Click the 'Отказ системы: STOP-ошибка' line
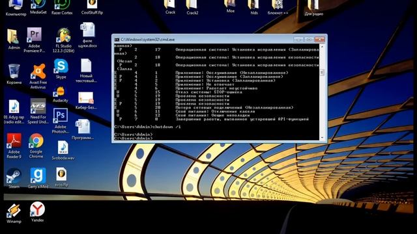This screenshot has height=234, width=417. tap(208, 92)
